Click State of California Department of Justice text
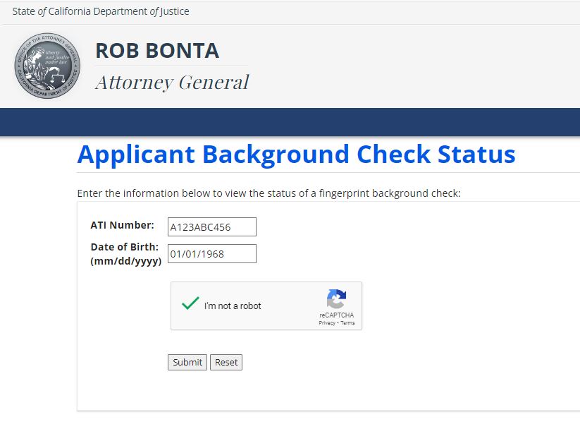580x429 pixels. point(101,11)
